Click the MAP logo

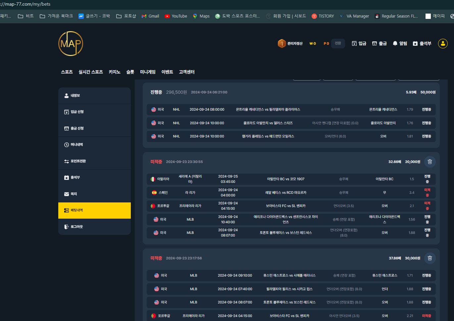pos(71,43)
